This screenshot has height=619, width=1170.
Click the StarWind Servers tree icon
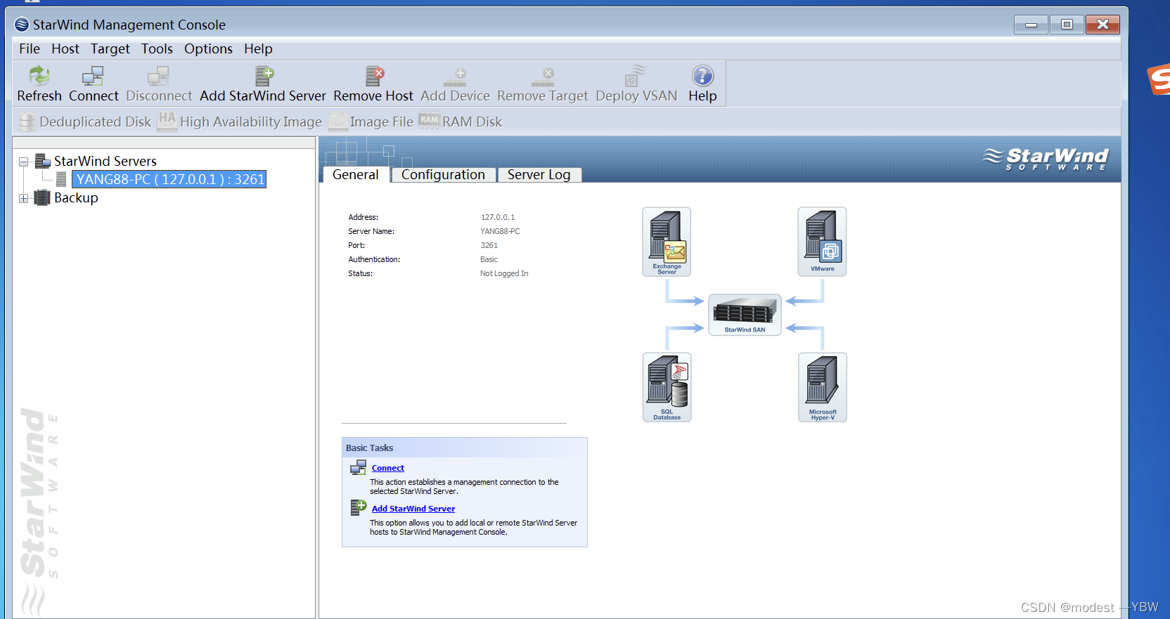pyautogui.click(x=43, y=161)
